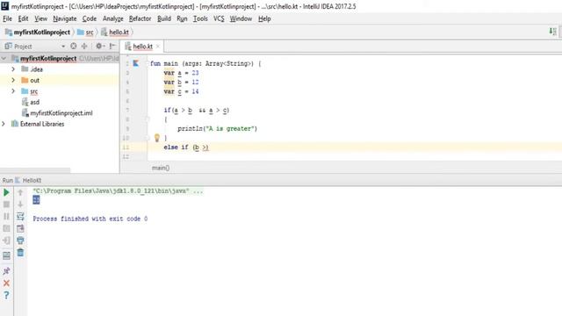Select HelloKt run configuration tab
This screenshot has height=316, width=562.
(28, 180)
